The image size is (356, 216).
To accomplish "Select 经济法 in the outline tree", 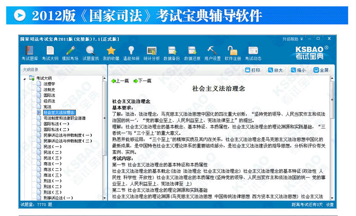I will tap(49, 101).
